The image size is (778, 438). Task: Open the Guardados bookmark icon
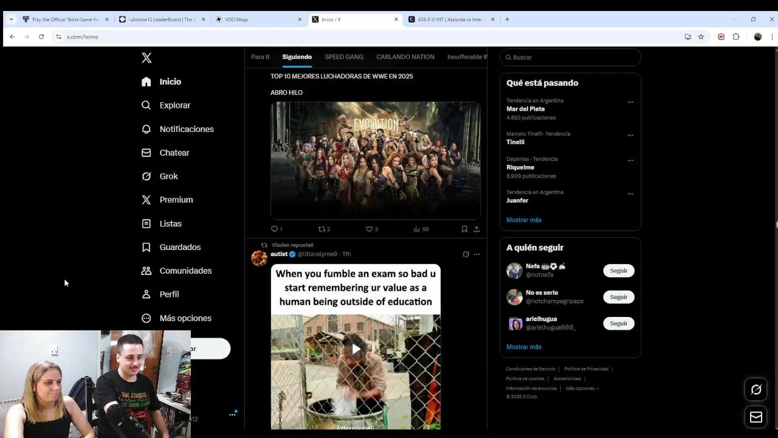pyautogui.click(x=146, y=247)
